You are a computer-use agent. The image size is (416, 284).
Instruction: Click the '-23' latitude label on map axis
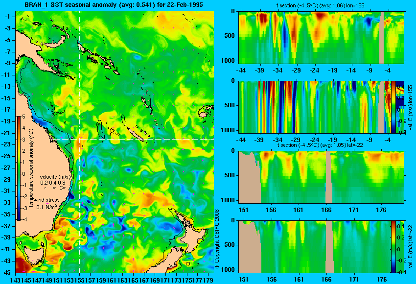pos(6,144)
